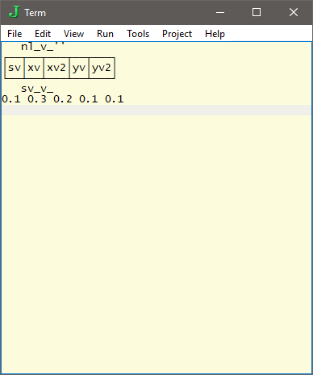
Task: Open the View menu
Action: click(73, 34)
